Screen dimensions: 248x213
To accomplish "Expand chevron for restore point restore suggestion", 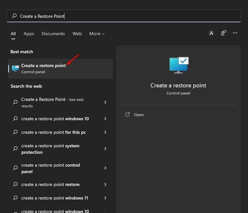I will coord(105,185).
